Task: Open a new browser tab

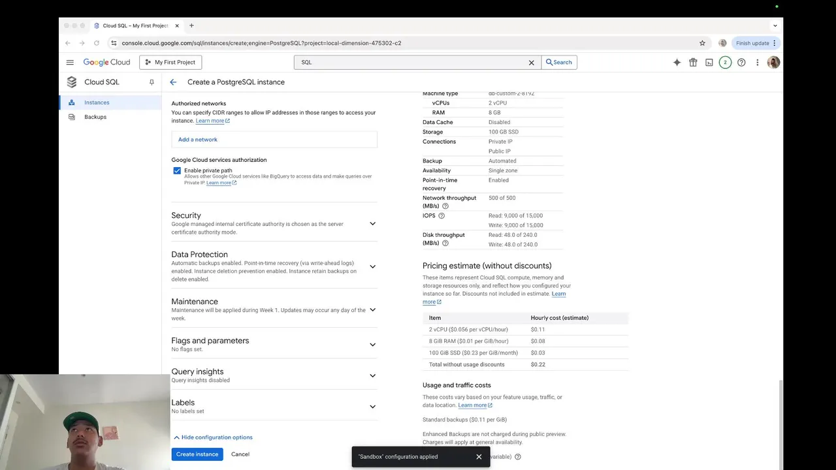Action: tap(191, 25)
